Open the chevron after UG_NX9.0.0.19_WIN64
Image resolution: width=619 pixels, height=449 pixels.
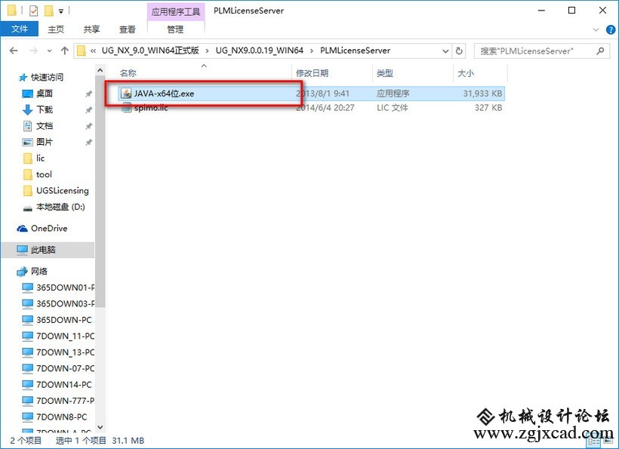click(312, 51)
